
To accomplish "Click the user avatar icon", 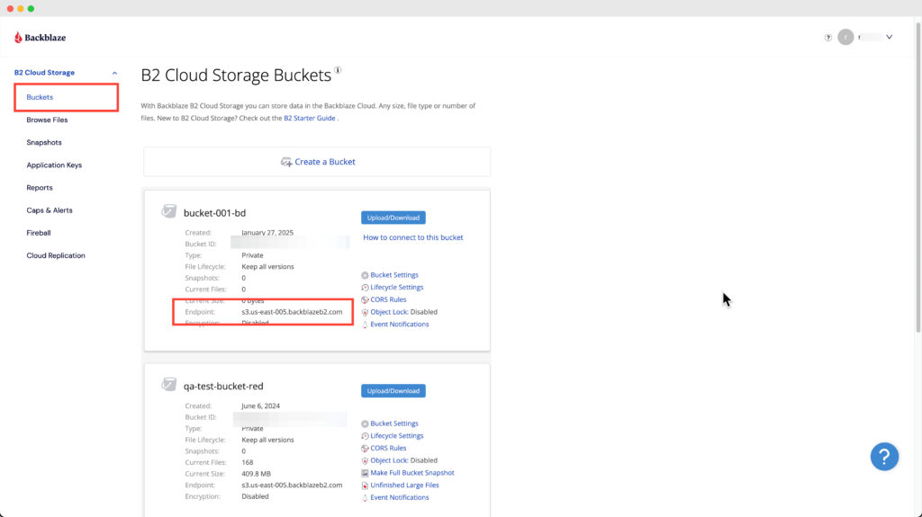I will [x=845, y=37].
